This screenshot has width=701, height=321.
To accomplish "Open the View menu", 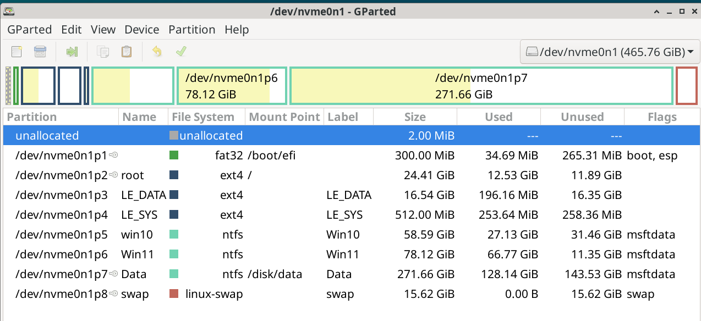I will [103, 30].
